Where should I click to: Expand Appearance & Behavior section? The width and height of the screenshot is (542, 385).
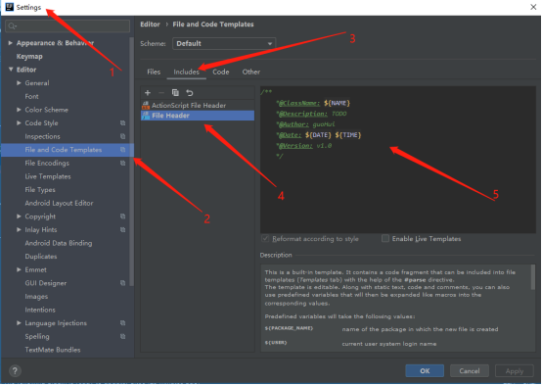coord(11,43)
